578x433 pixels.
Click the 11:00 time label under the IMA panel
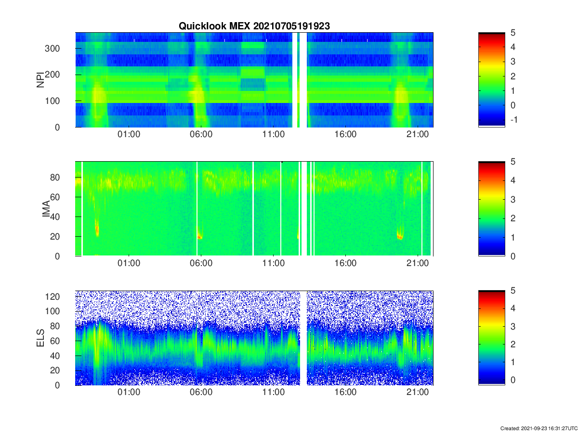coord(273,263)
